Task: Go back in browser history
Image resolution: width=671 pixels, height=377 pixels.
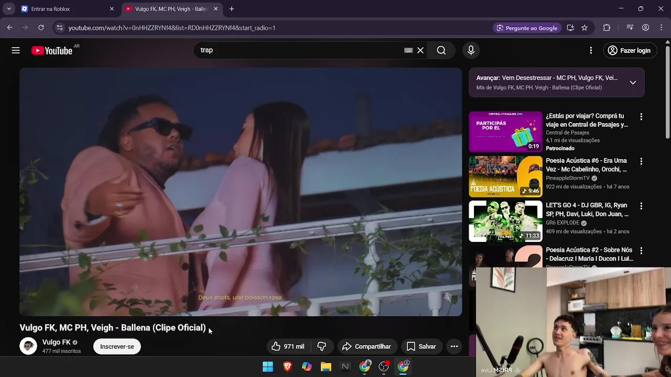Action: coord(10,28)
